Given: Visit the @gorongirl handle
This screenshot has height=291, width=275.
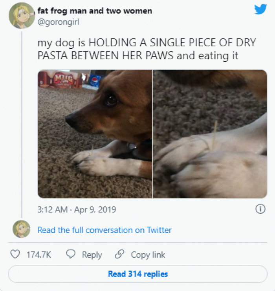Looking at the screenshot, I should [x=59, y=22].
